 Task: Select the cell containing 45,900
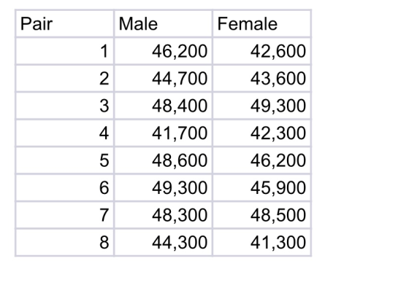tap(262, 187)
